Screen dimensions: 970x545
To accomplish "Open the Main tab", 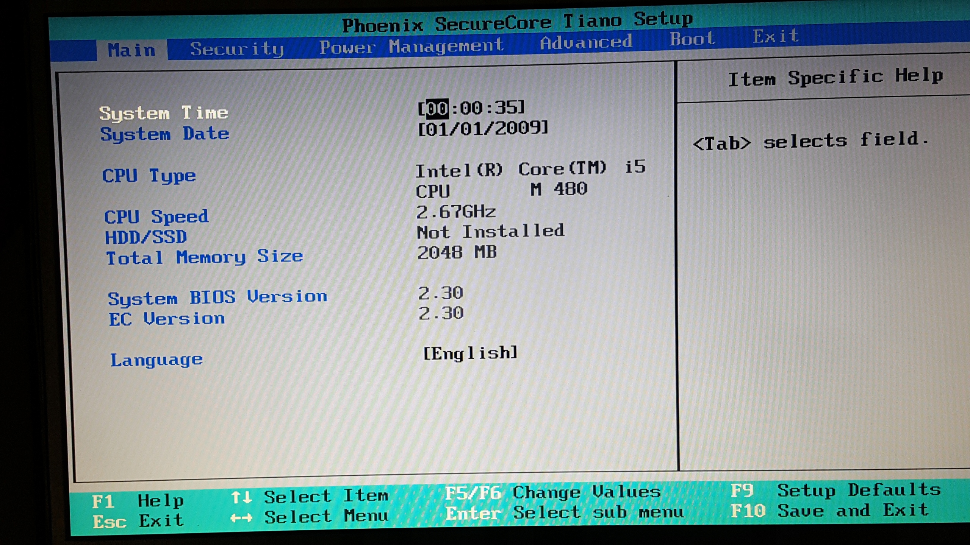I will coord(131,50).
